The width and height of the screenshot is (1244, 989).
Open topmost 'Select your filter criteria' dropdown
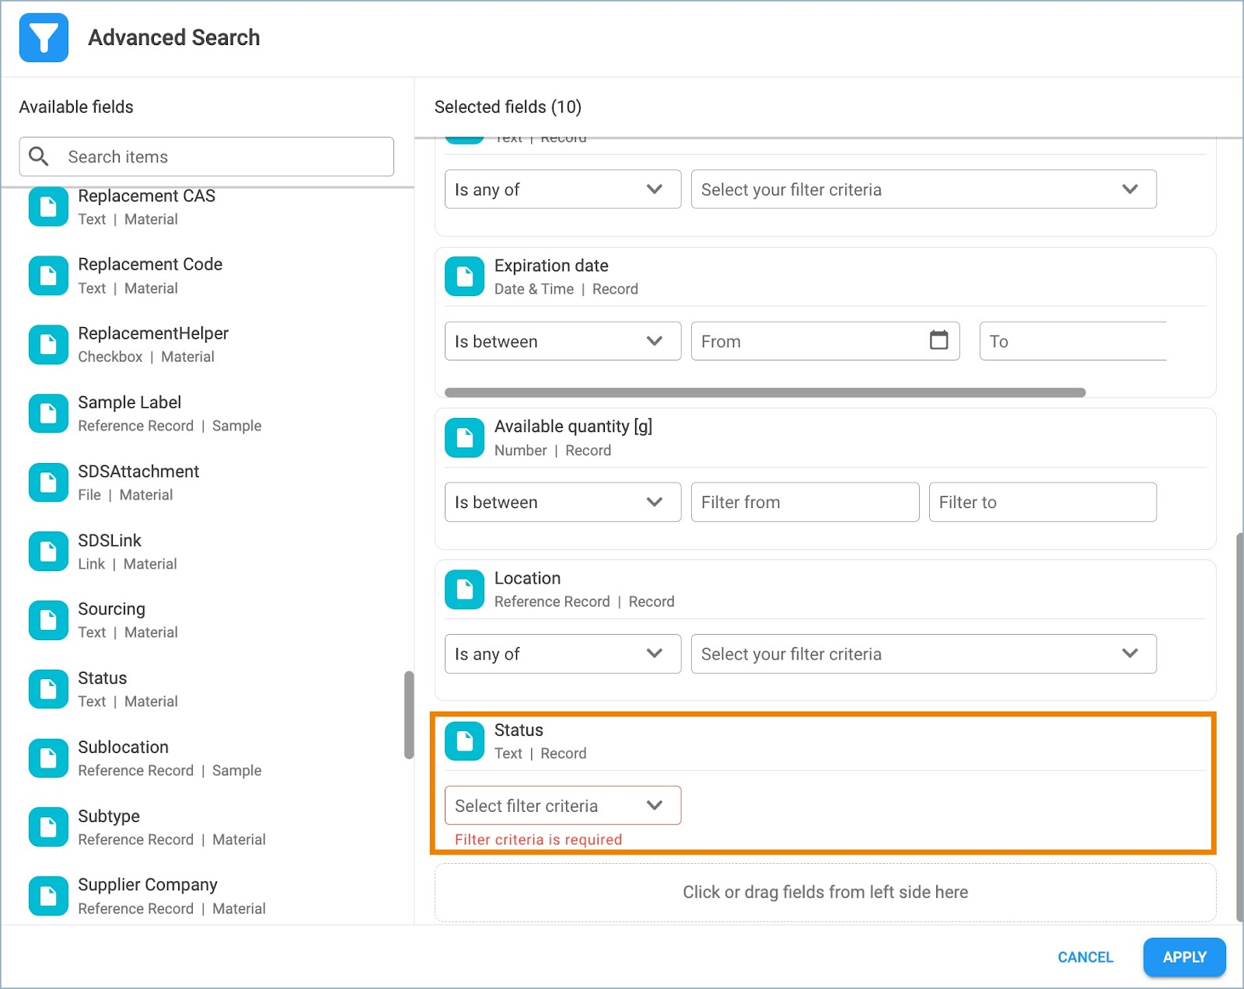(924, 189)
